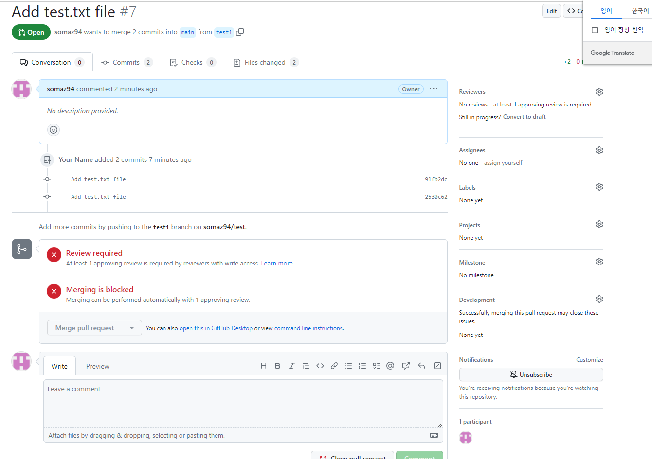The width and height of the screenshot is (652, 459).
Task: Open the Projects settings gear
Action: (599, 224)
